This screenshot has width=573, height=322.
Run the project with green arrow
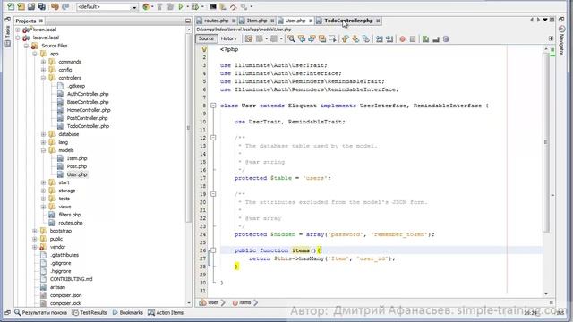pyautogui.click(x=181, y=6)
